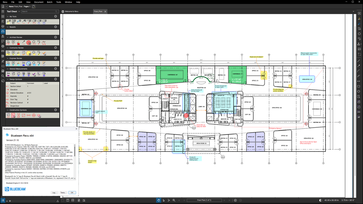Viewport: 363px width, 204px height.
Task: Select the Revision Callout row in Design Symbols
Action: (x=33, y=103)
